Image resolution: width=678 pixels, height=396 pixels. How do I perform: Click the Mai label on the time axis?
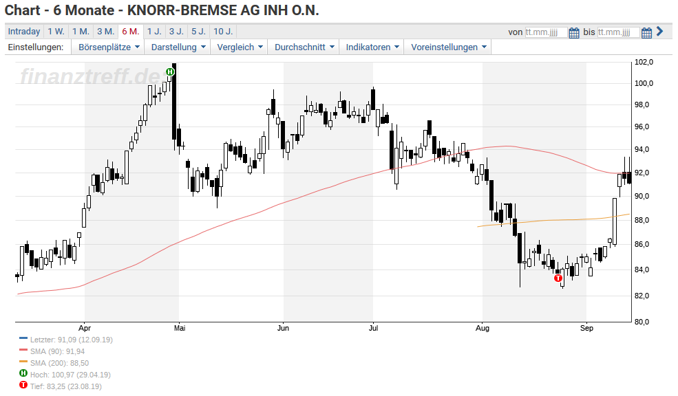pyautogui.click(x=180, y=328)
